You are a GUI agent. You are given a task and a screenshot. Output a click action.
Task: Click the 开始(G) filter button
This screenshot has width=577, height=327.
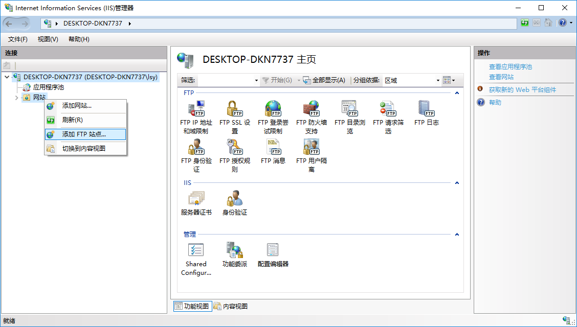click(x=276, y=80)
